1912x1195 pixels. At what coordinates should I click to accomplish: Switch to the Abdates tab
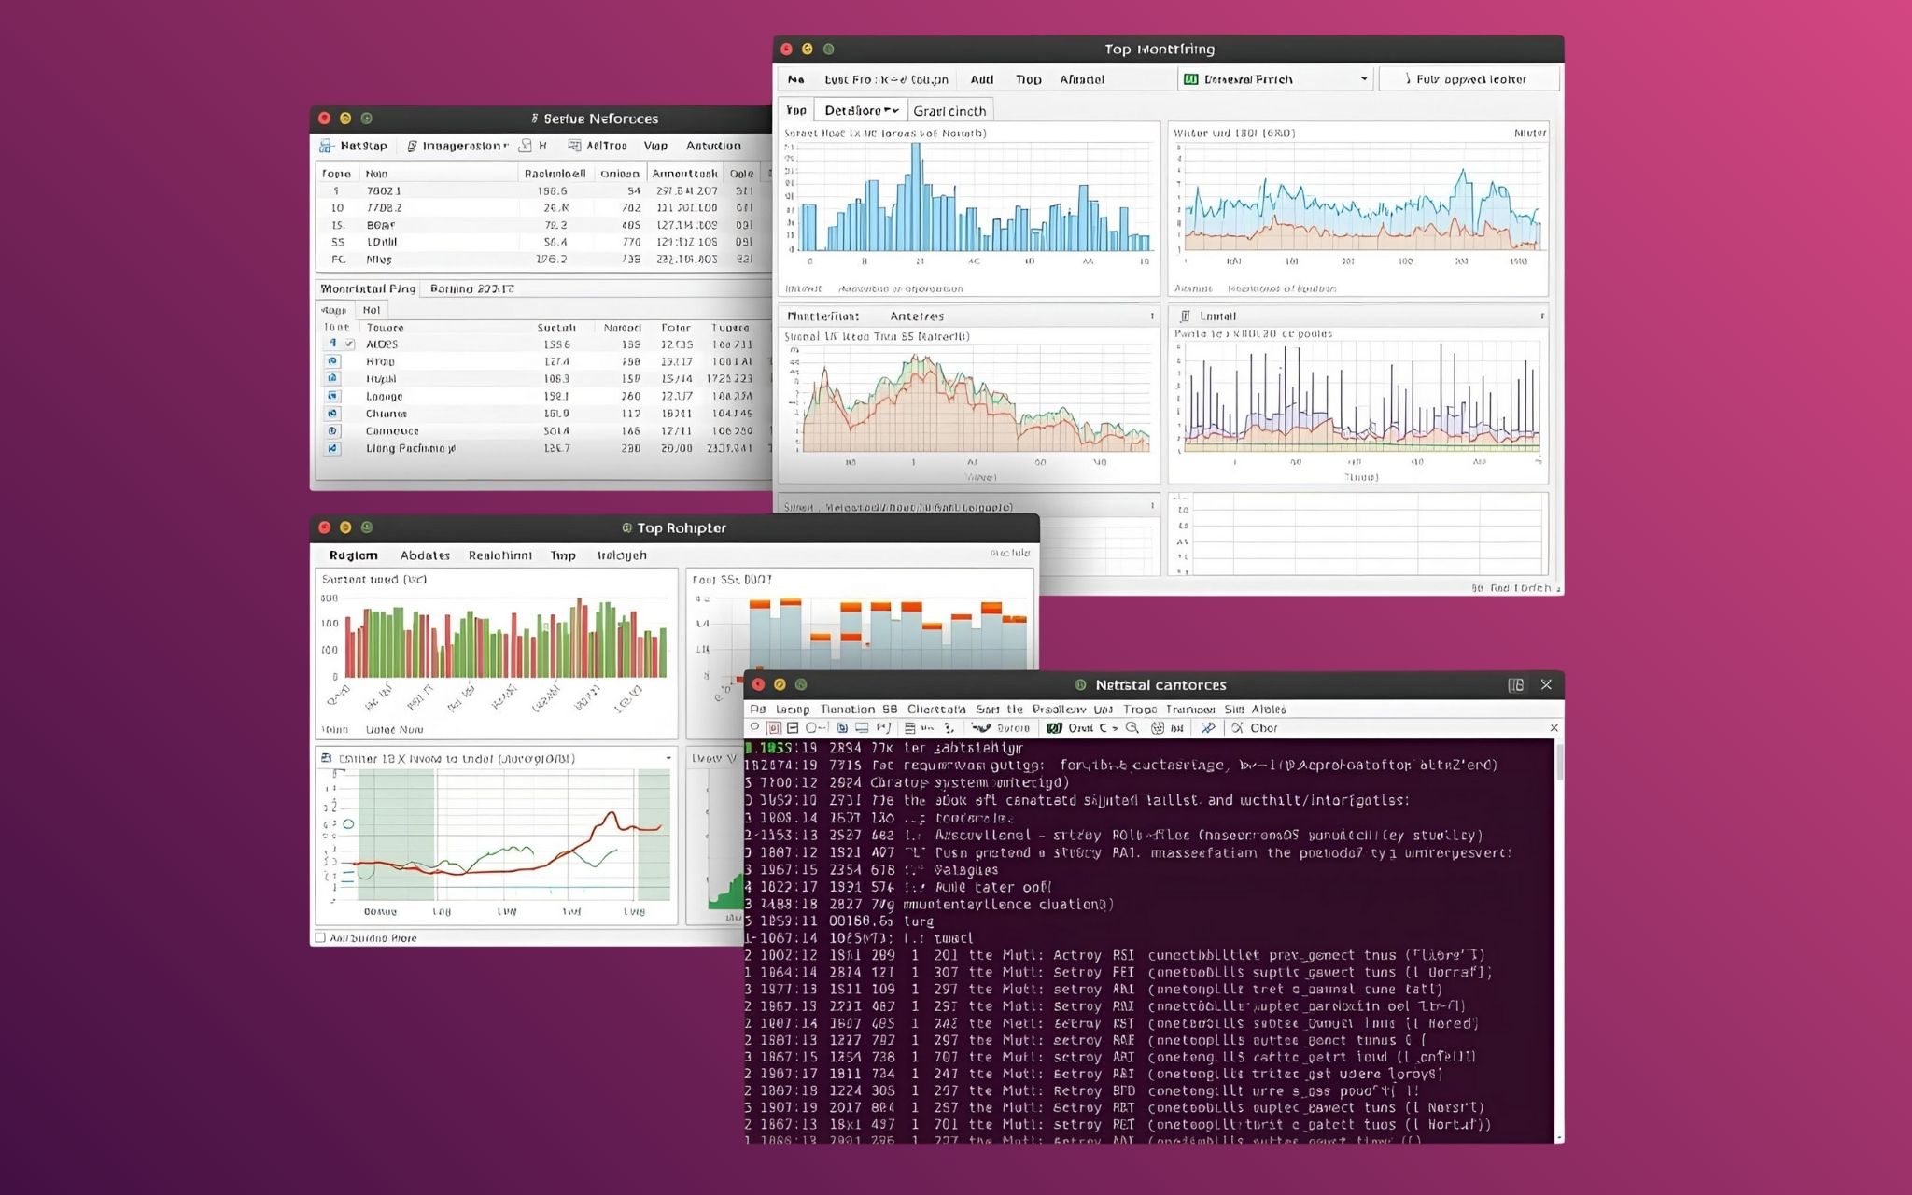[x=425, y=555]
